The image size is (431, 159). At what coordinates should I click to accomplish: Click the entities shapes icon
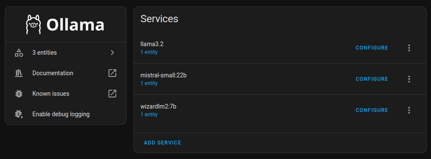[19, 53]
